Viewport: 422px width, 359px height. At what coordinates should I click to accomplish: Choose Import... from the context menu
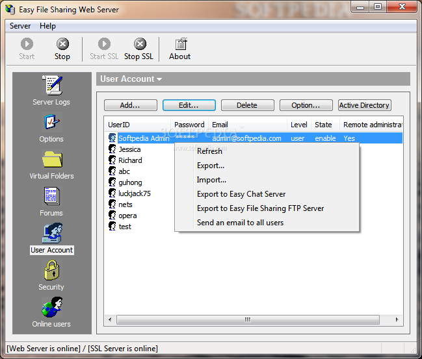pyautogui.click(x=267, y=180)
